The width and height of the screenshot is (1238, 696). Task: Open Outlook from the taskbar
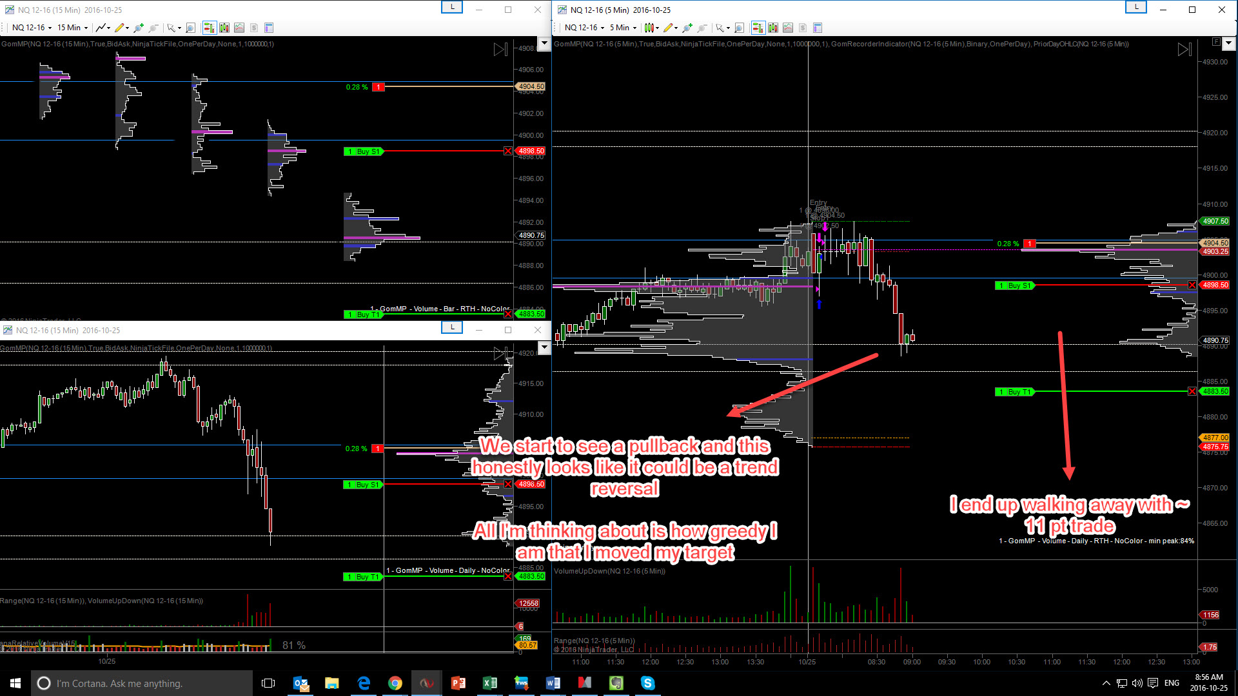point(300,683)
